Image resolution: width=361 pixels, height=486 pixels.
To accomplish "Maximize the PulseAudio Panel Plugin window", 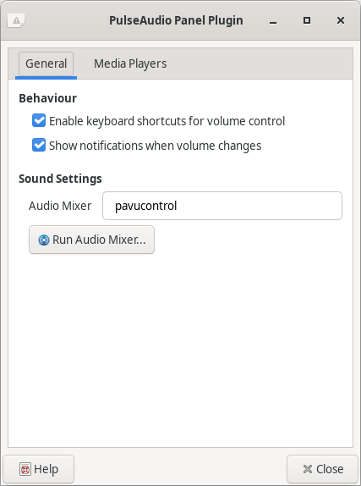I will click(x=307, y=20).
